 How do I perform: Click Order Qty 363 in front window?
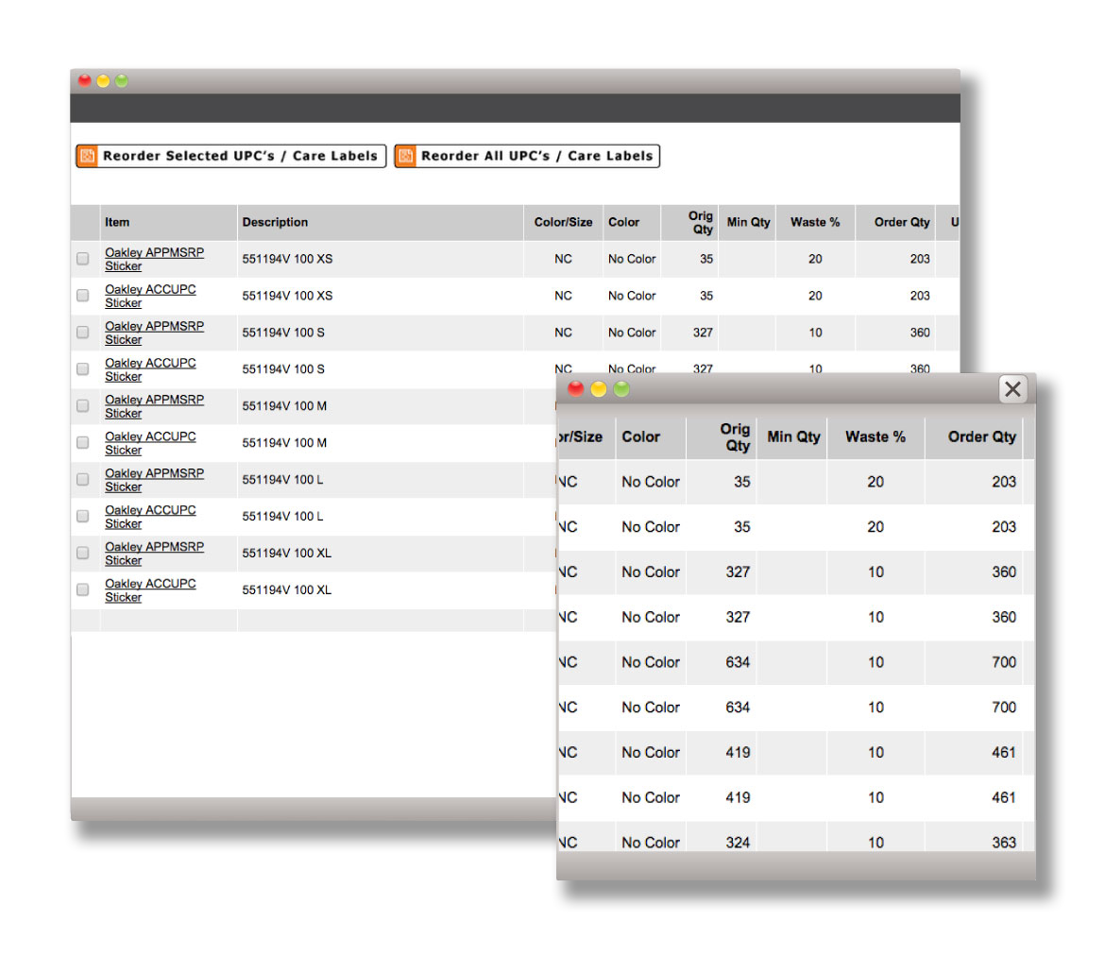coord(1004,842)
